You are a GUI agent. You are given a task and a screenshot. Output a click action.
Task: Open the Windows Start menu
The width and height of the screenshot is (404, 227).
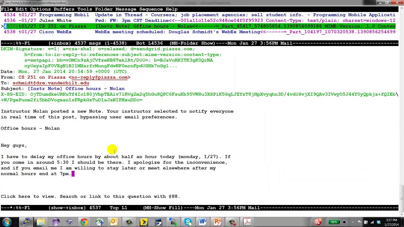7,222
